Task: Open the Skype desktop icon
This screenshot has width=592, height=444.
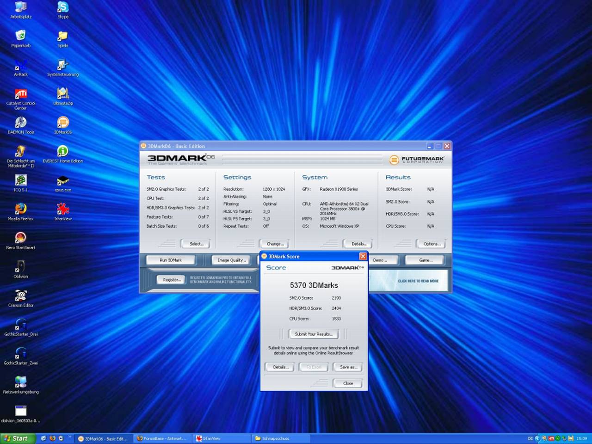Action: [x=63, y=10]
